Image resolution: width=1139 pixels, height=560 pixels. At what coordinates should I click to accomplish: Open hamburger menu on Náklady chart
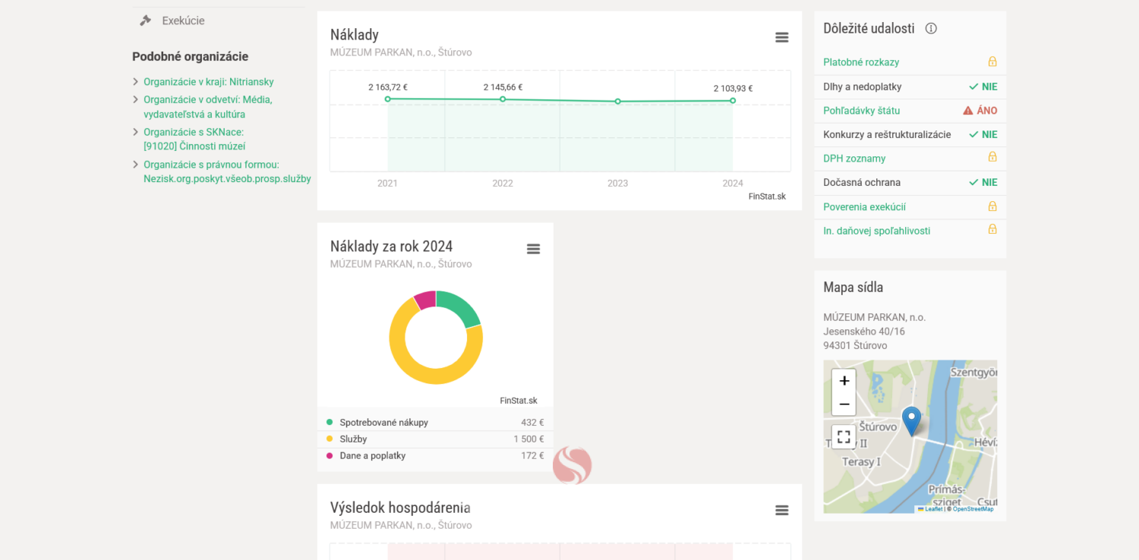pyautogui.click(x=781, y=37)
